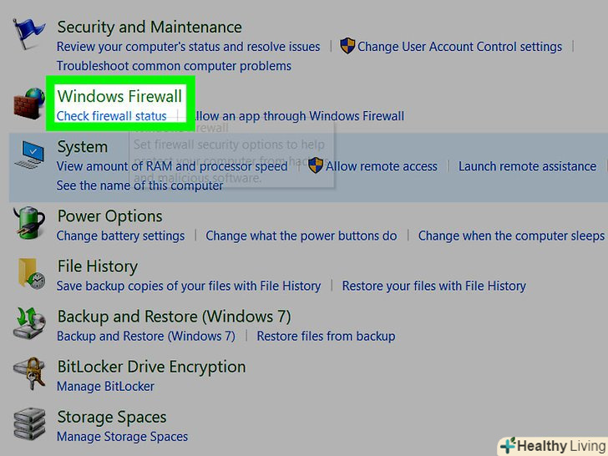This screenshot has height=456, width=608.
Task: Click the Power Options battery icon
Action: 29,225
